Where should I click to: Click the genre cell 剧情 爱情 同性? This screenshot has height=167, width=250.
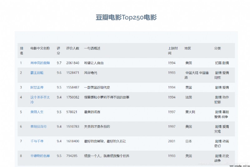click(222, 75)
